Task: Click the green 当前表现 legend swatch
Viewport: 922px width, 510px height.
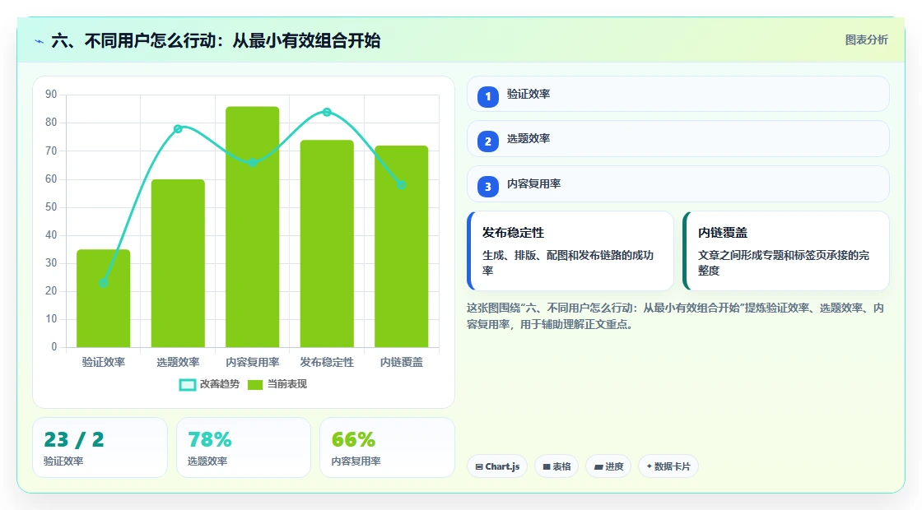Action: point(254,385)
